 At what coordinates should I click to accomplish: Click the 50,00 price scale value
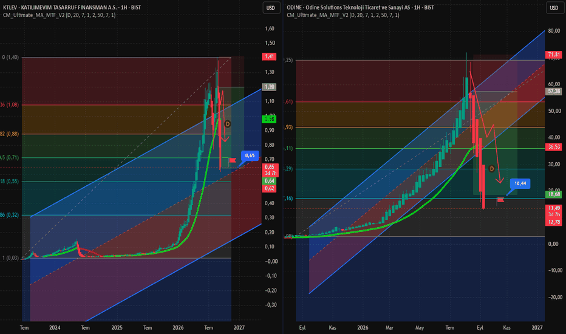point(554,111)
